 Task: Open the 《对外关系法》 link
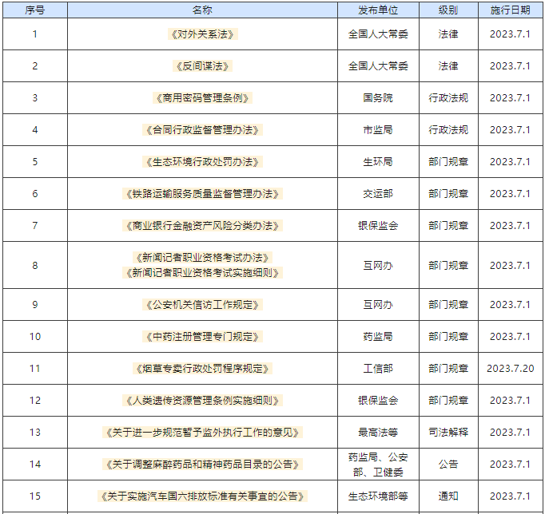(x=203, y=34)
